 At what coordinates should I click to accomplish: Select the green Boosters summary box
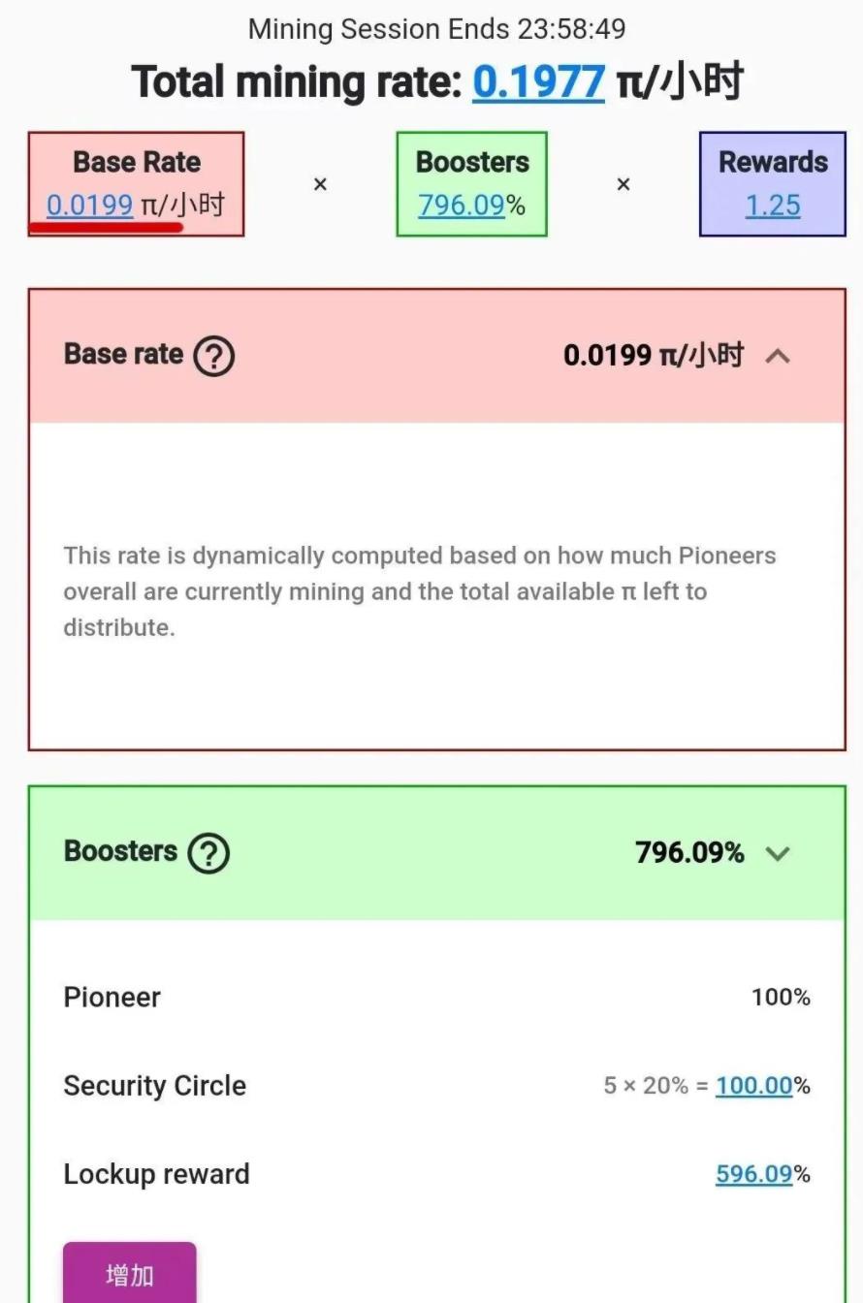click(472, 184)
